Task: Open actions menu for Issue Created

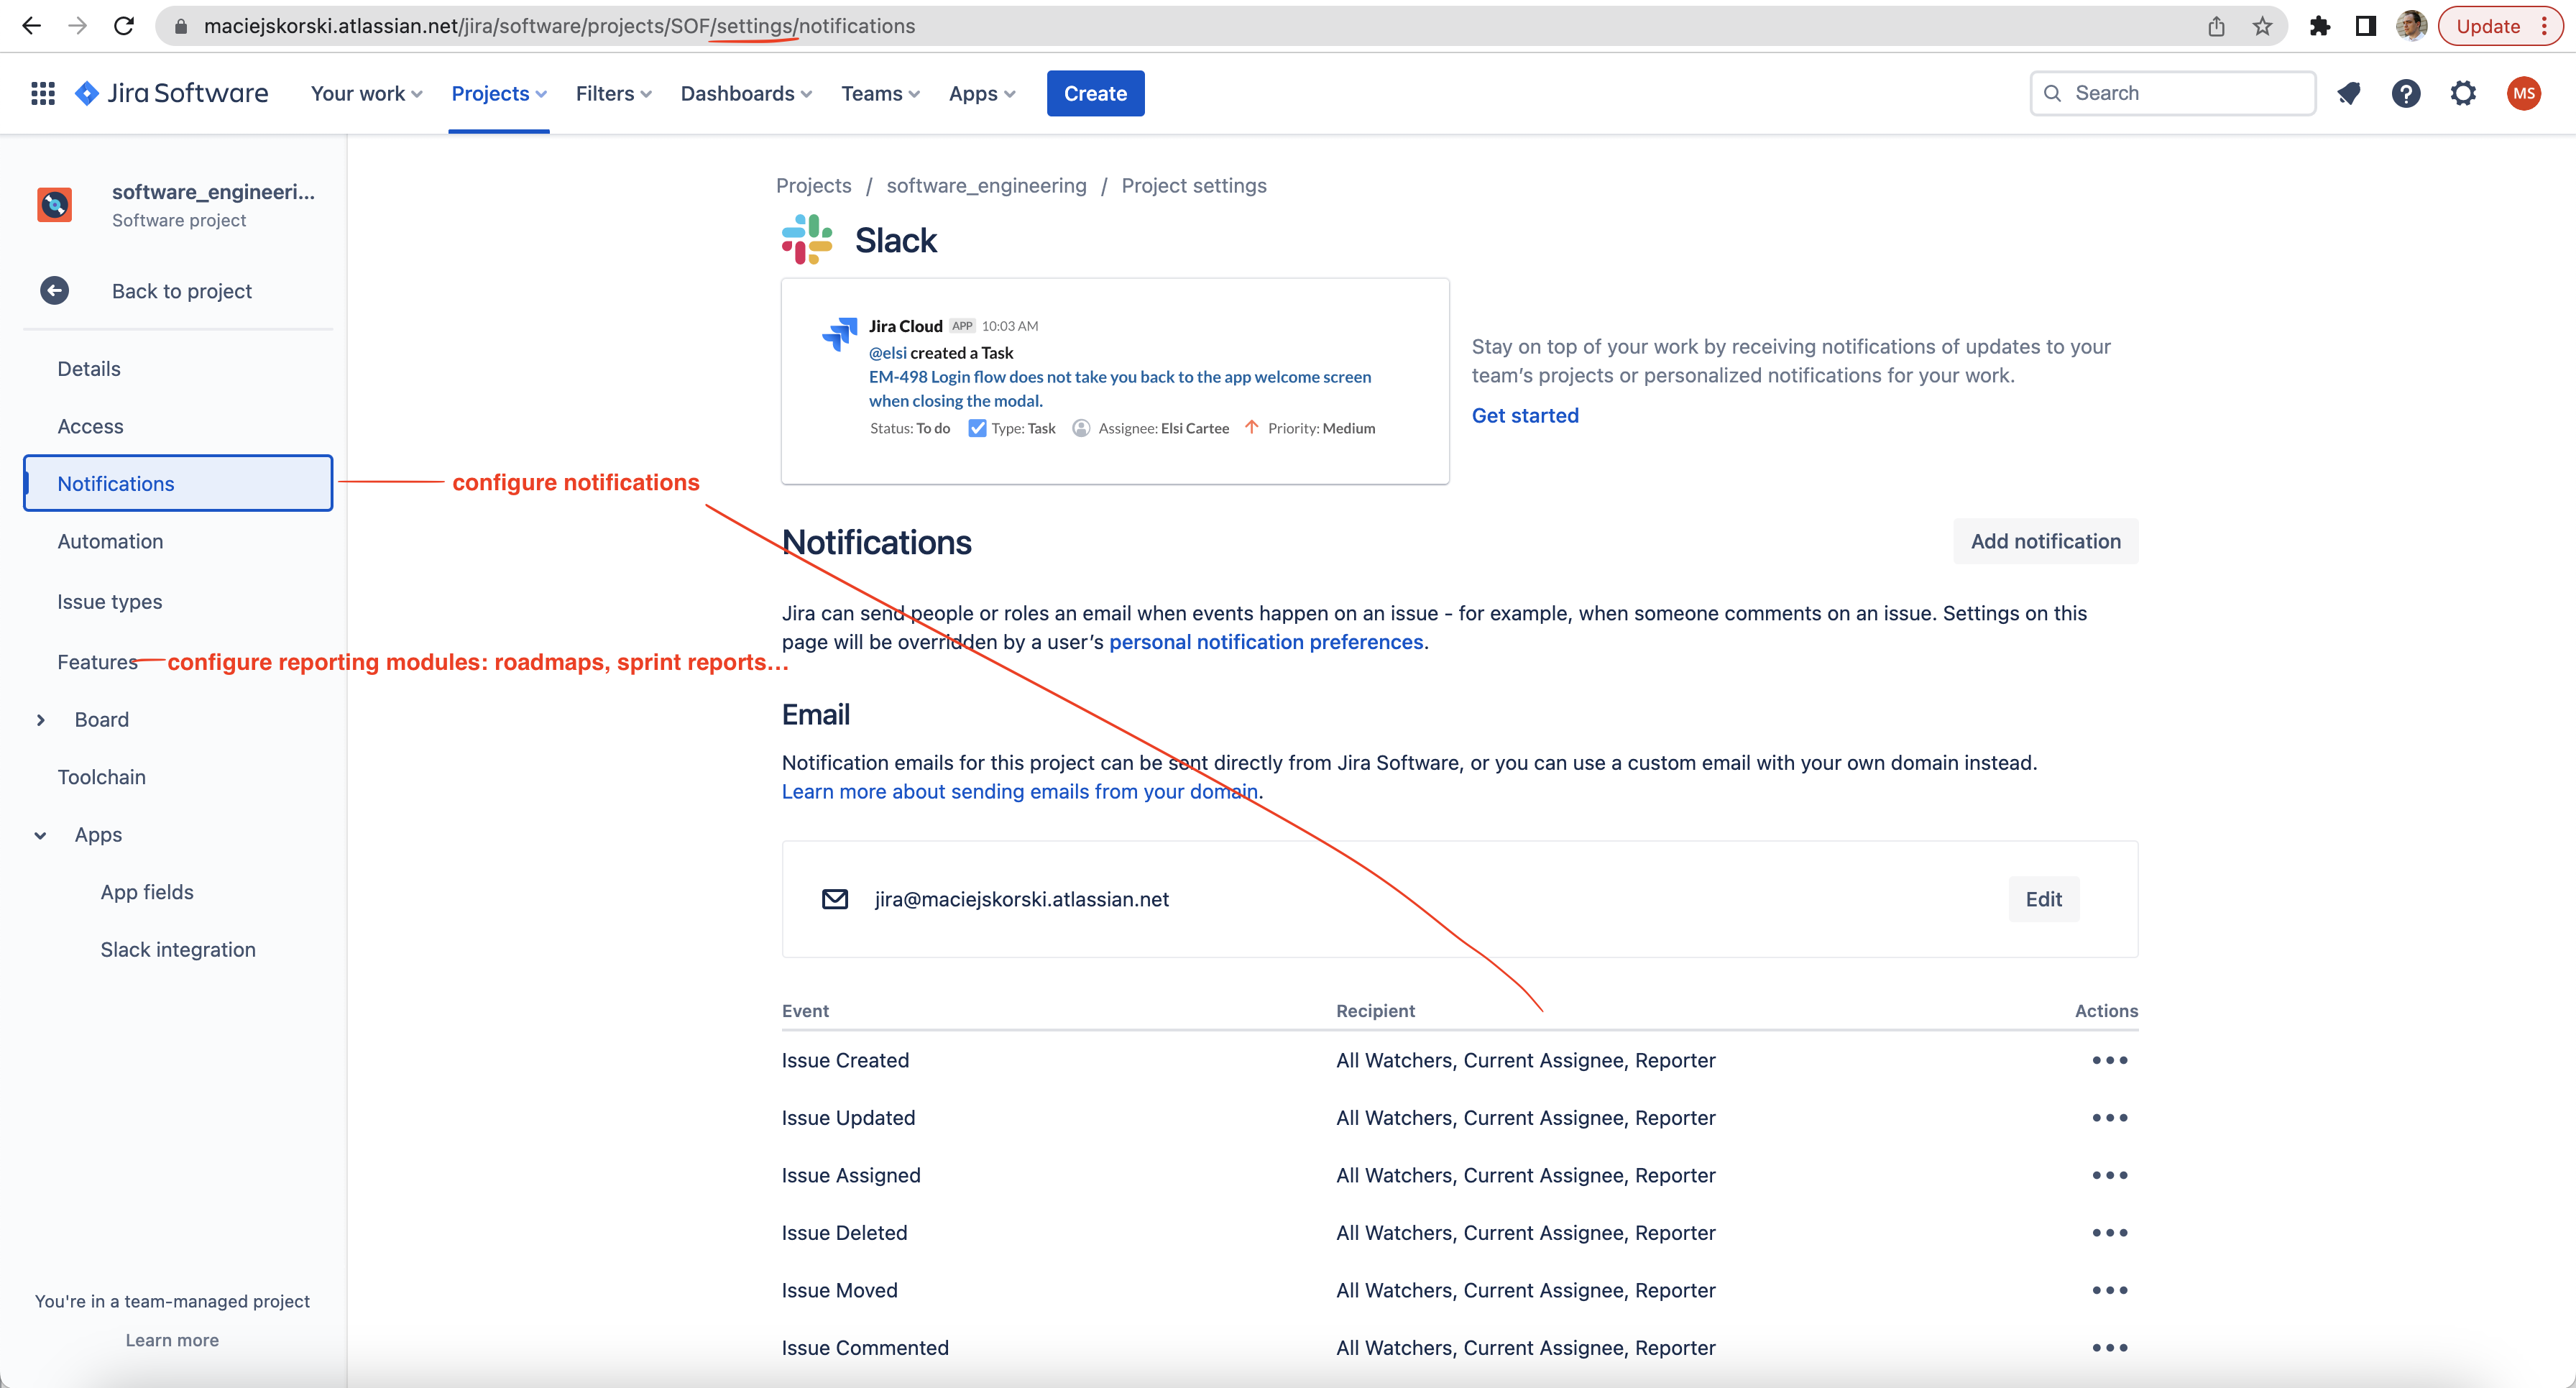Action: point(2110,1060)
